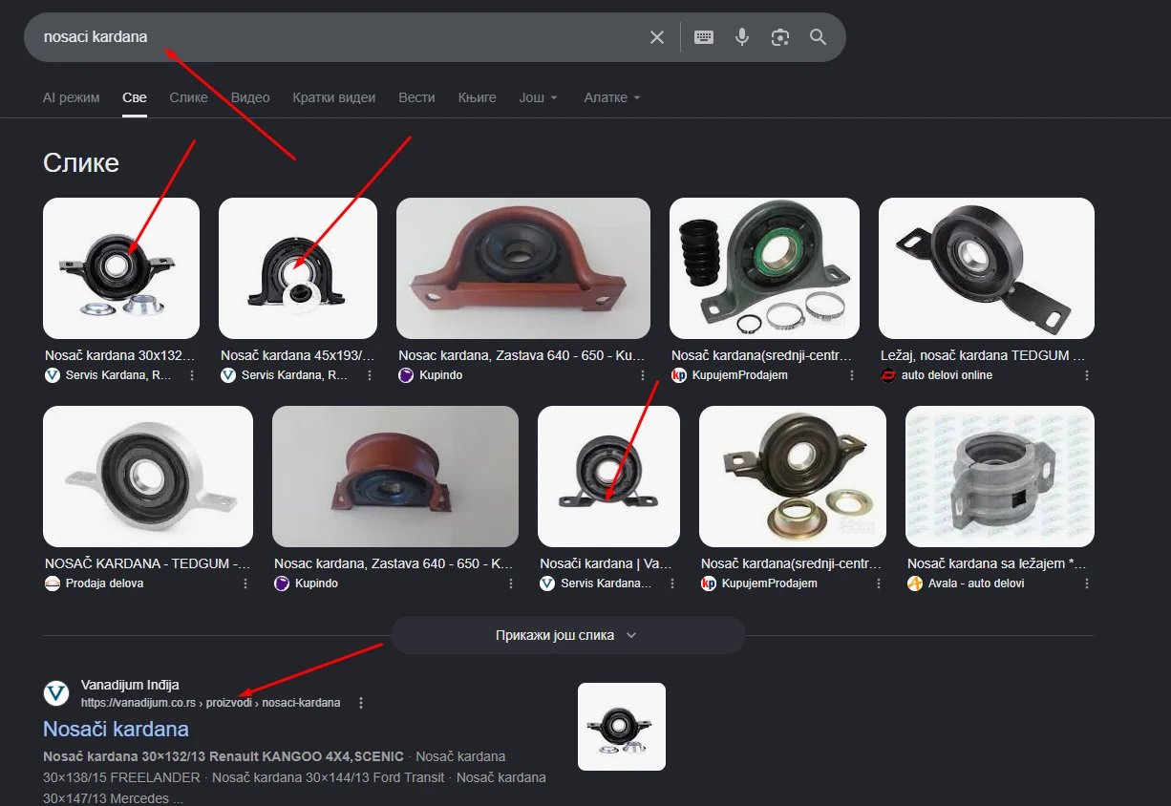Screen dimensions: 1171x806
Task: Open options menu for auto delovi online image
Action: [1087, 375]
